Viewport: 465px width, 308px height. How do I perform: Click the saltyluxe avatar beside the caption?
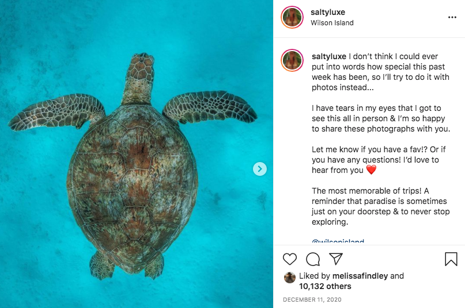pos(292,61)
